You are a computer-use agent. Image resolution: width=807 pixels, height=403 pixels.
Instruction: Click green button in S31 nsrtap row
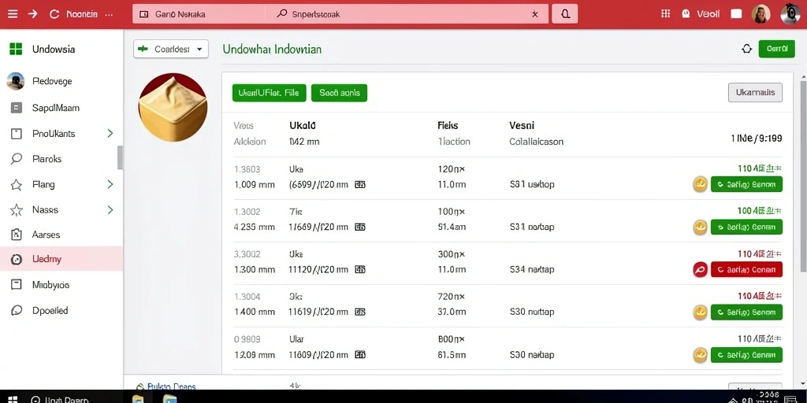(746, 227)
